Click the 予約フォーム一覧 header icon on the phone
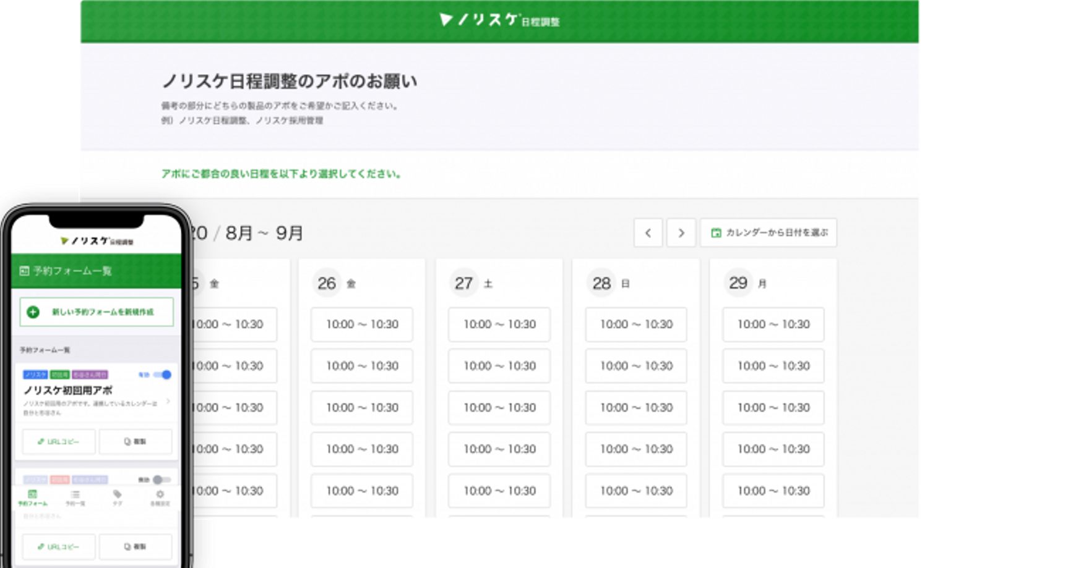The image size is (1089, 568). pos(24,271)
